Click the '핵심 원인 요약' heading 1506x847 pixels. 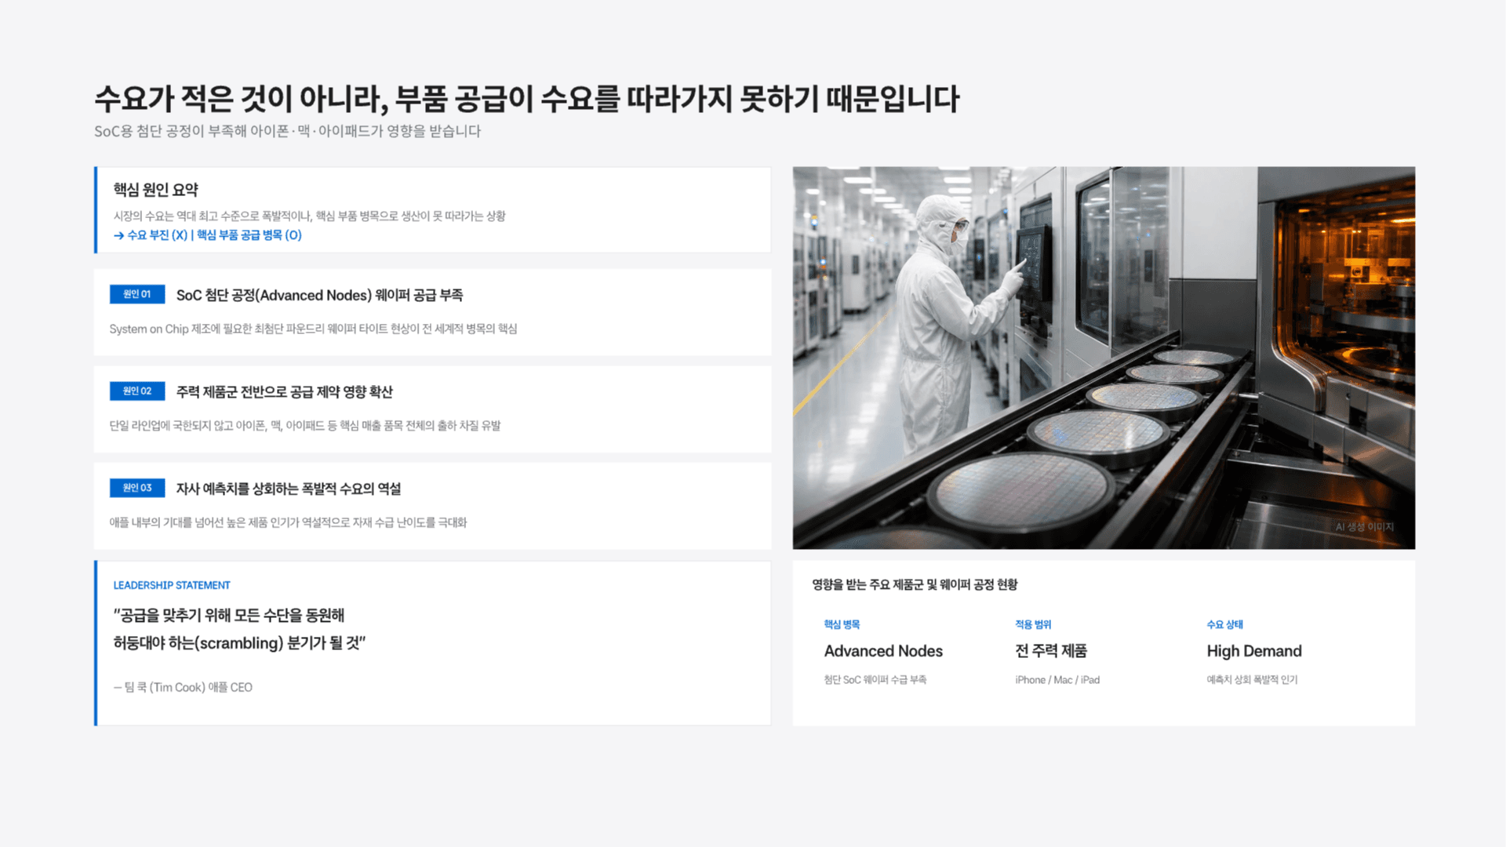155,190
